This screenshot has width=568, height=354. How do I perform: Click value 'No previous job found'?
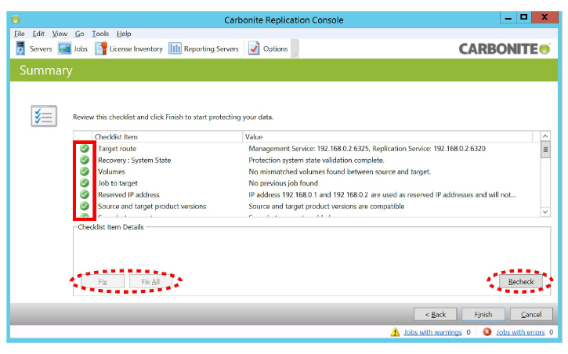pos(284,183)
